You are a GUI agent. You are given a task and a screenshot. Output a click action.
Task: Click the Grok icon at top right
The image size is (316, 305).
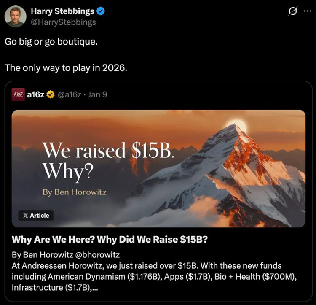(292, 11)
